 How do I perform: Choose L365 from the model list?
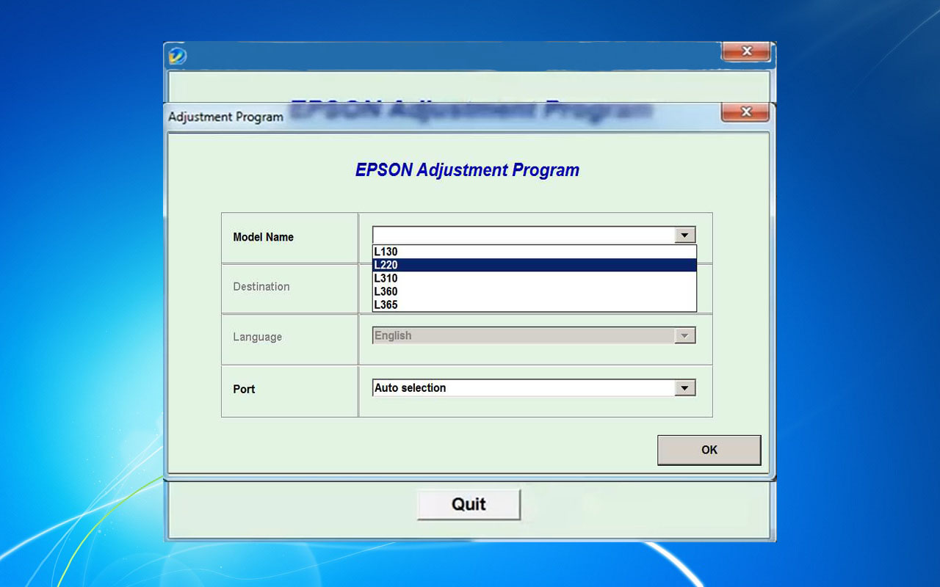click(534, 305)
